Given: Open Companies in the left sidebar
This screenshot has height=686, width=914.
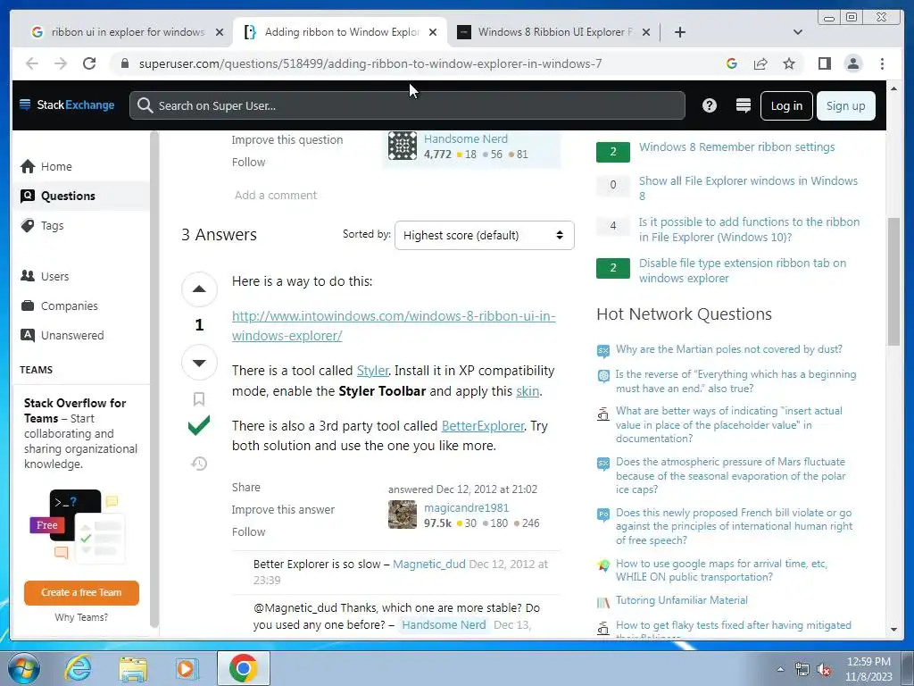Looking at the screenshot, I should [x=69, y=305].
